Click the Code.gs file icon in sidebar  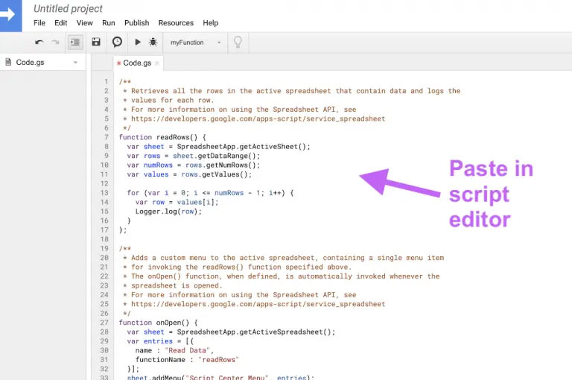pos(8,62)
